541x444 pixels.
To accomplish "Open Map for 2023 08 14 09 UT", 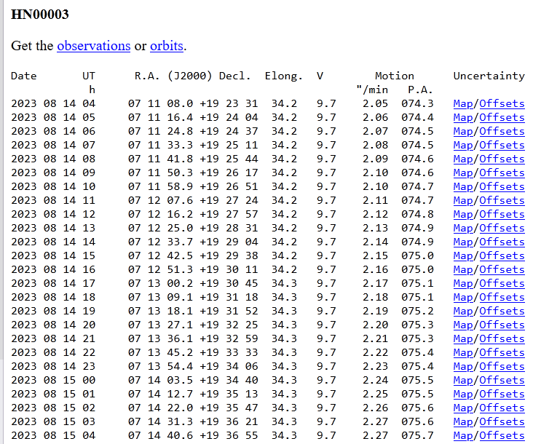I will [x=462, y=173].
